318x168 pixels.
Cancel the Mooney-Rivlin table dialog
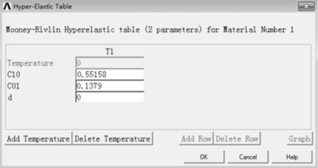[x=248, y=157]
